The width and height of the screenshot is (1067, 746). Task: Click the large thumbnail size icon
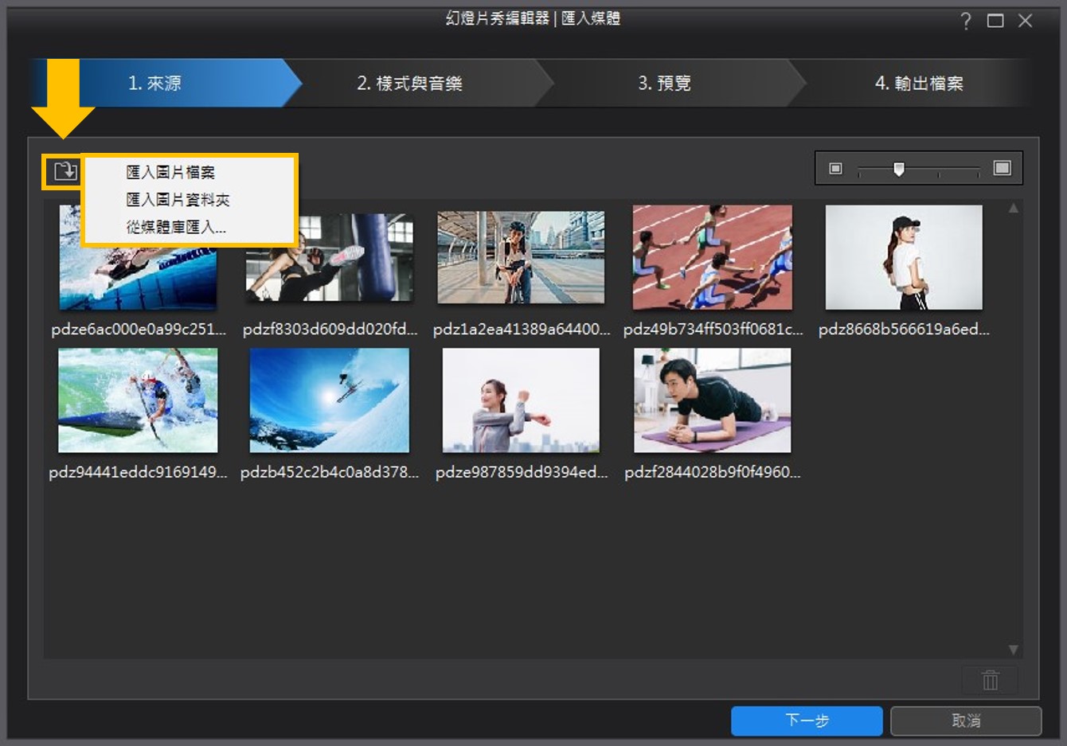(x=1003, y=167)
